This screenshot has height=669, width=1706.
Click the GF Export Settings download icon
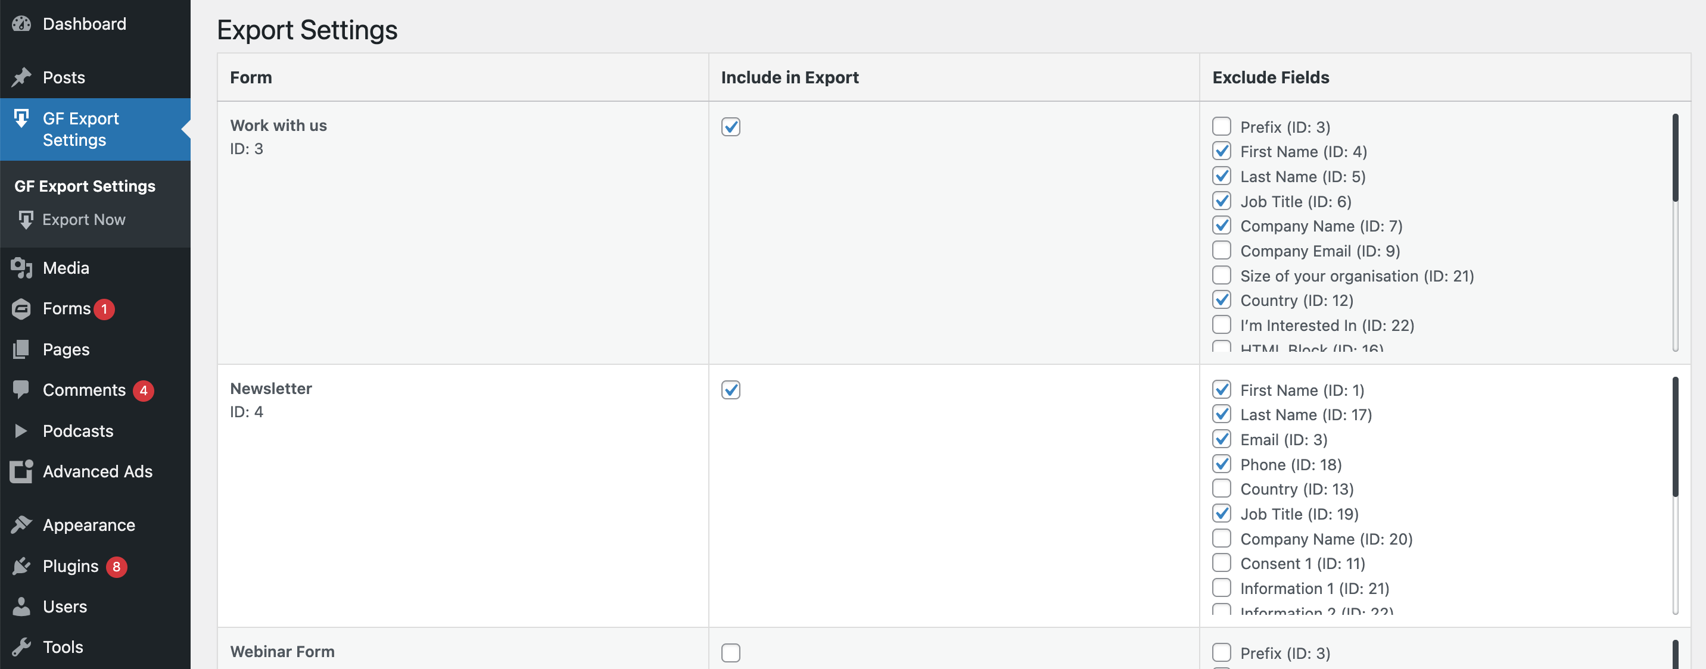point(21,118)
